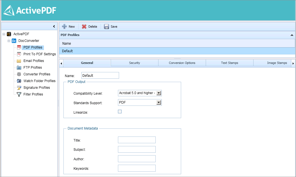
Task: Click the Signature Profiles pen icon
Action: click(19, 88)
